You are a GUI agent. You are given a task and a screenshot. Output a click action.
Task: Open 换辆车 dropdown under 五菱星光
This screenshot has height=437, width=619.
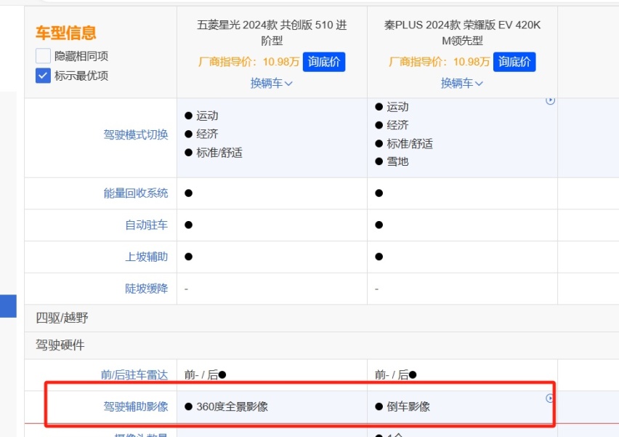tap(272, 84)
